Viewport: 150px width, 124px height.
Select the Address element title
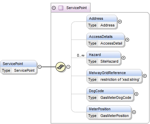tap(96, 18)
